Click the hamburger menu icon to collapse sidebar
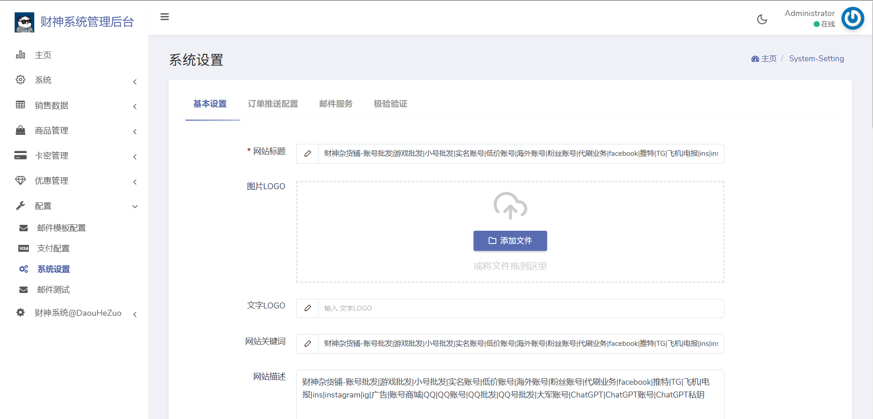This screenshot has width=873, height=419. click(165, 17)
